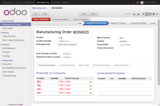Screen dimensions: 160x106
Task: Click the Edit button
Action: click(36, 14)
